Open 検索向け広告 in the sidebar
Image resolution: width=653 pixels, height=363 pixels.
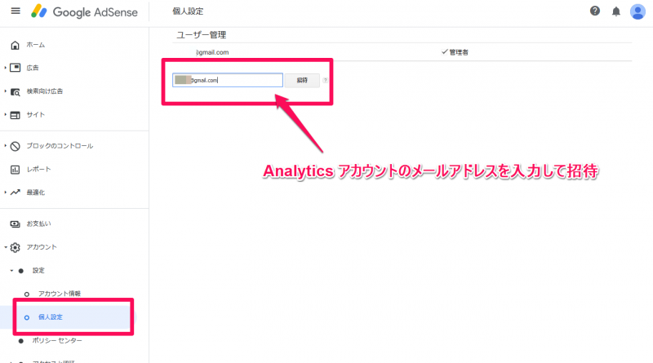45,91
